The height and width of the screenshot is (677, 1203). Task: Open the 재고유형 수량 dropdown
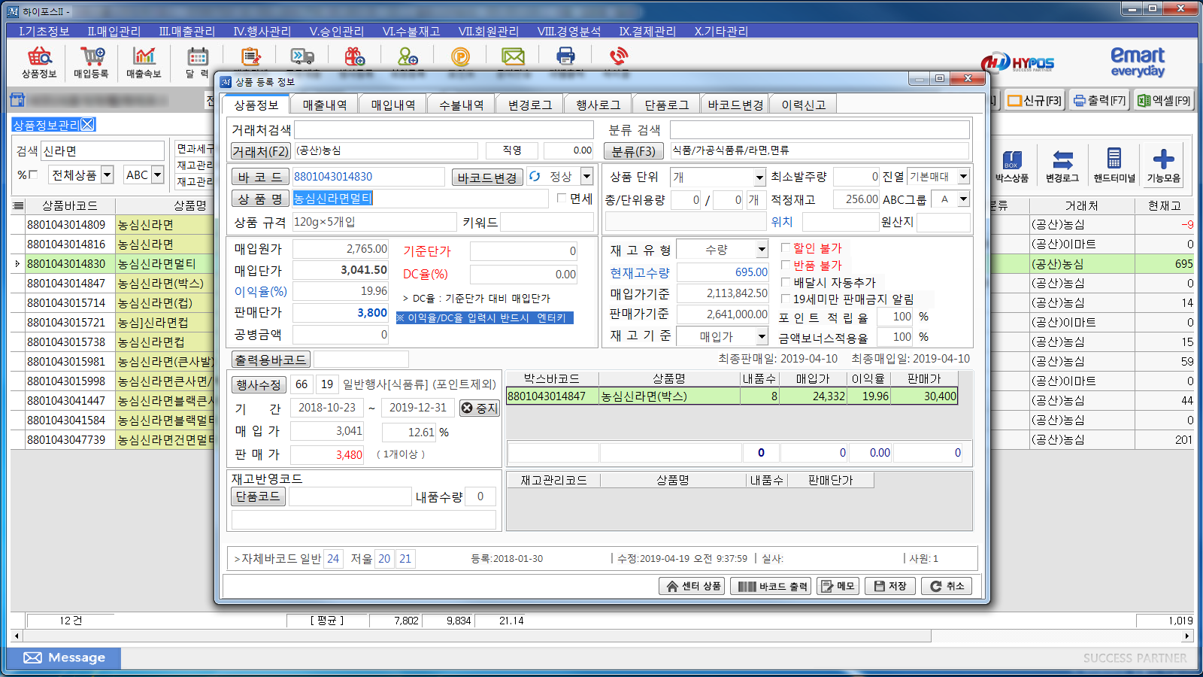pos(762,250)
